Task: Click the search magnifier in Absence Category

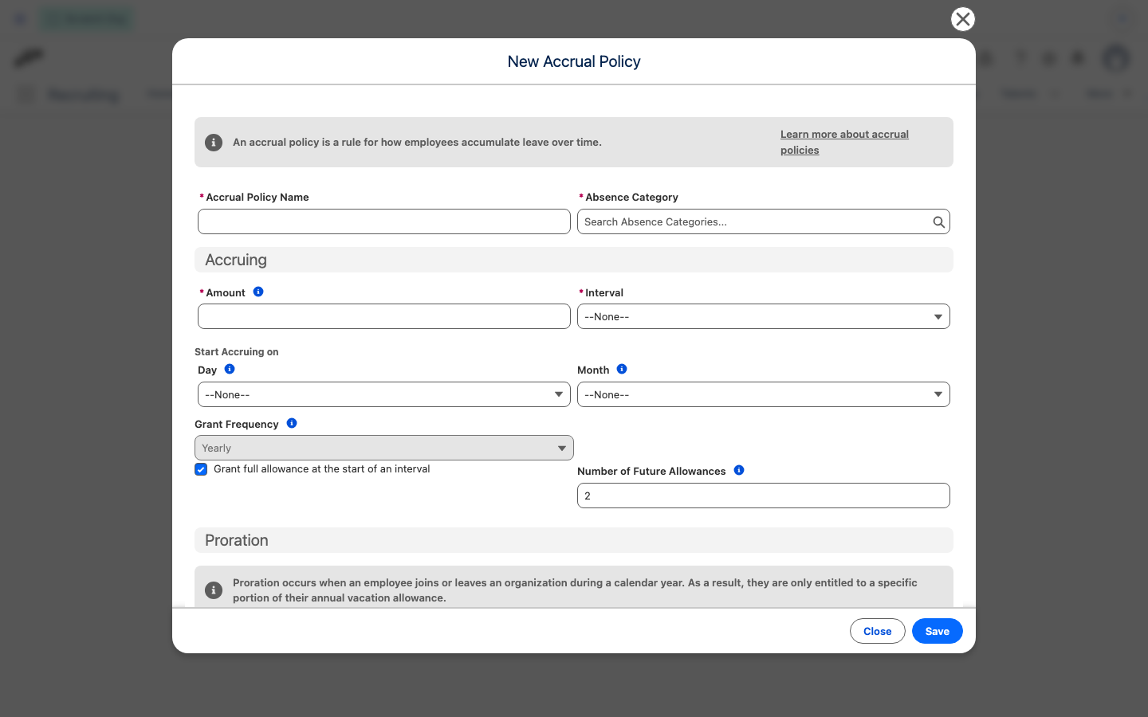Action: click(x=939, y=222)
